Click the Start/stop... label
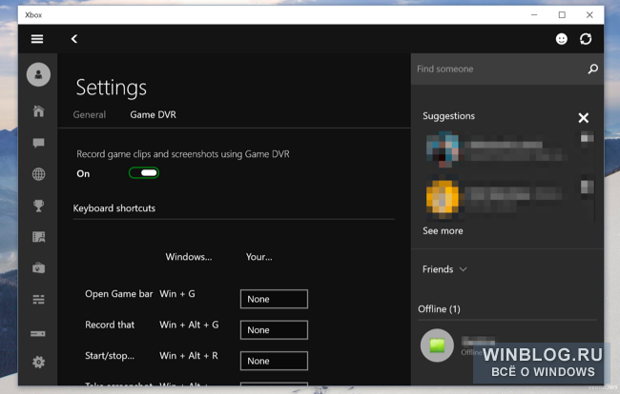620x394 pixels. 110,355
